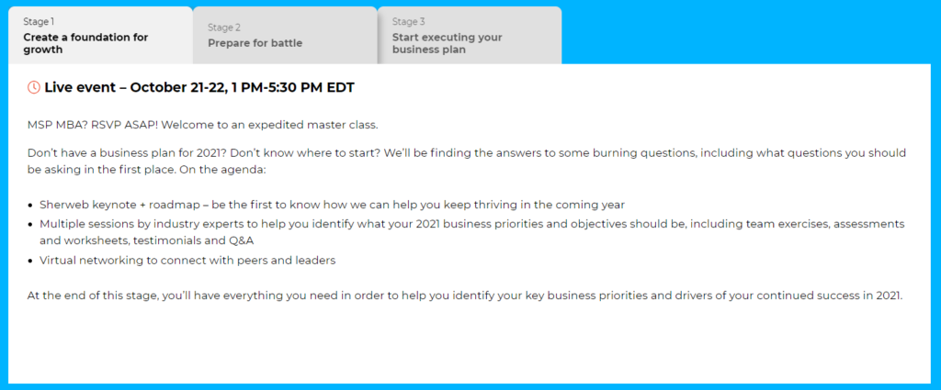The width and height of the screenshot is (941, 390).
Task: Click the 'Don't have a business plan' paragraph
Action: click(467, 162)
